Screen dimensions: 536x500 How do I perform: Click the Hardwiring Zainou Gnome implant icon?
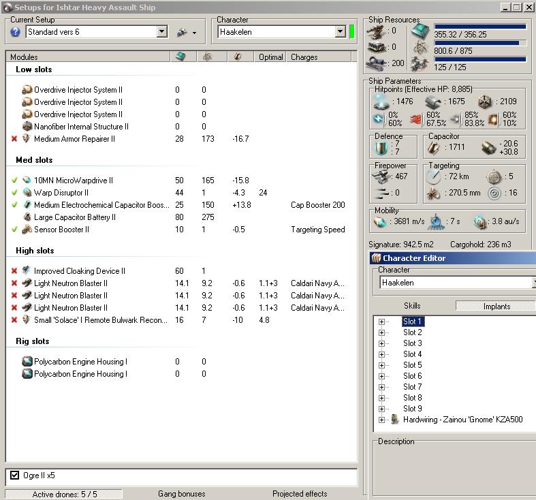pos(394,420)
